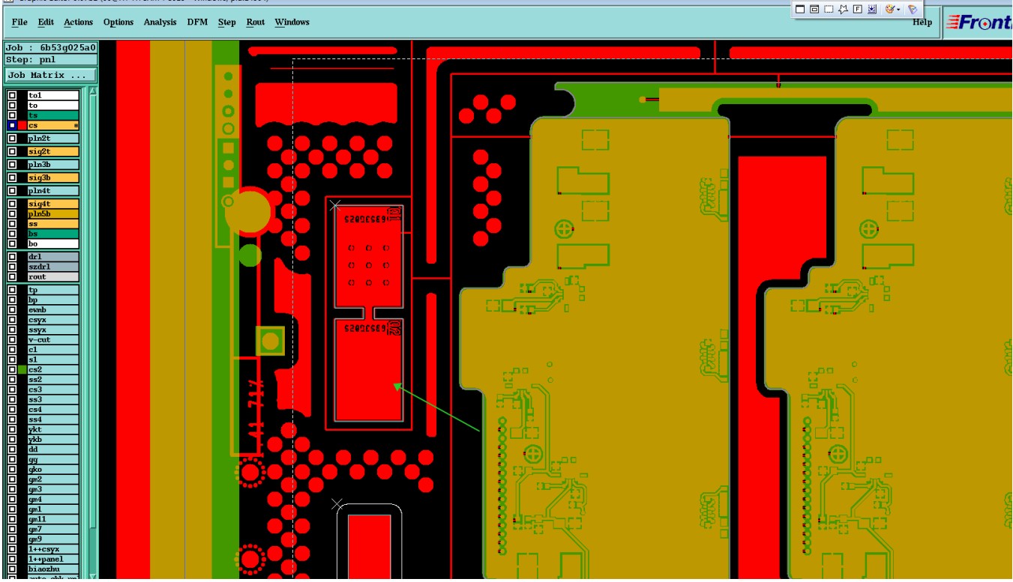The image size is (1013, 582).
Task: Toggle the checkbox for the drl layer
Action: click(x=12, y=257)
